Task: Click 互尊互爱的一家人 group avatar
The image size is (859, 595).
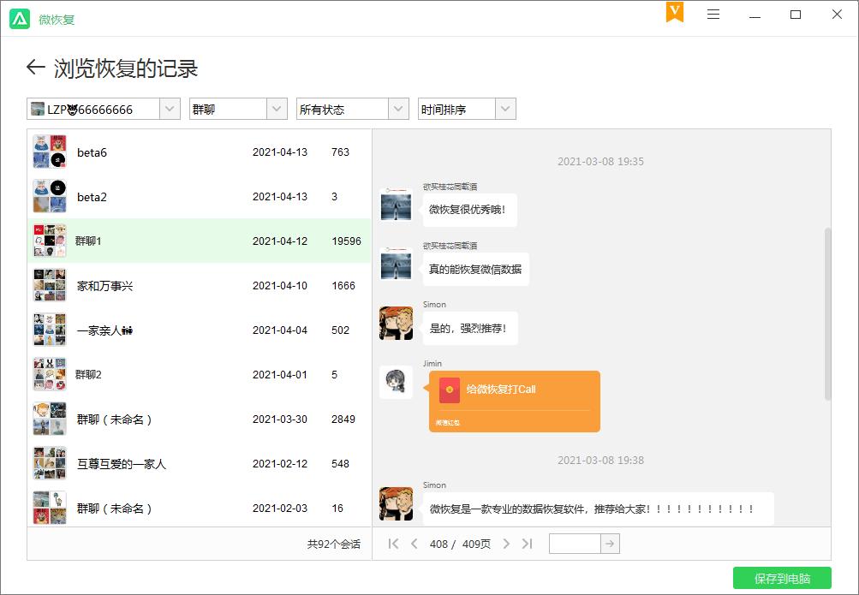Action: [x=50, y=463]
